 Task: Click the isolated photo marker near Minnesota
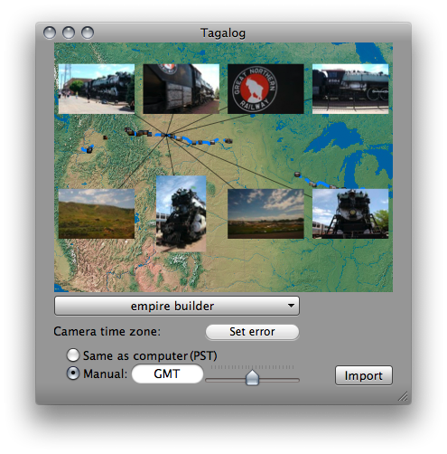(297, 175)
